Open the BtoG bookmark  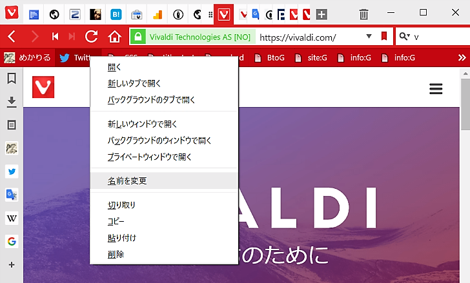coord(269,57)
